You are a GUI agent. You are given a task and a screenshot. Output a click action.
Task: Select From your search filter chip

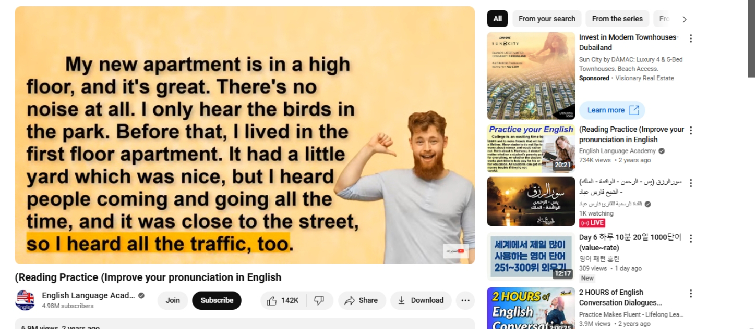547,19
